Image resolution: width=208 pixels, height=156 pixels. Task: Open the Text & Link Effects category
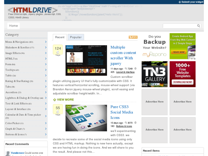[18, 103]
